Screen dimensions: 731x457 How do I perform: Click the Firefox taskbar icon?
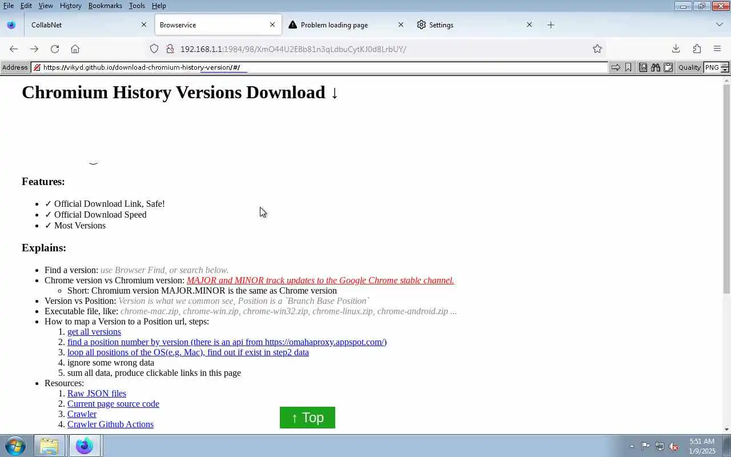[x=85, y=446]
